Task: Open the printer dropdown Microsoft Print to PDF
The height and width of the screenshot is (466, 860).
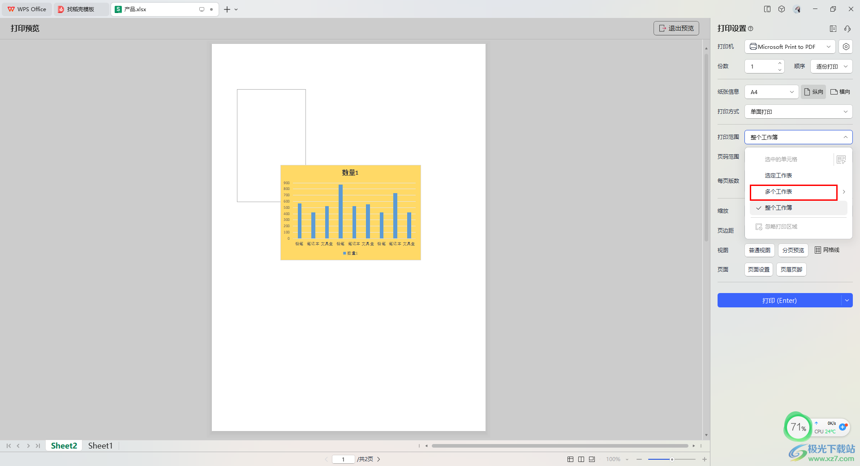Action: tap(790, 47)
